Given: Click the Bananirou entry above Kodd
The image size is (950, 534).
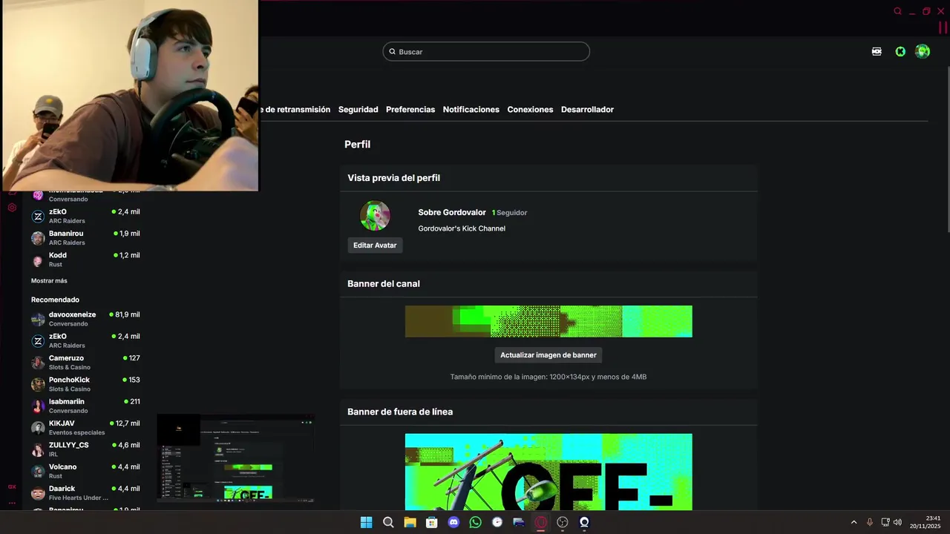Looking at the screenshot, I should (x=85, y=237).
